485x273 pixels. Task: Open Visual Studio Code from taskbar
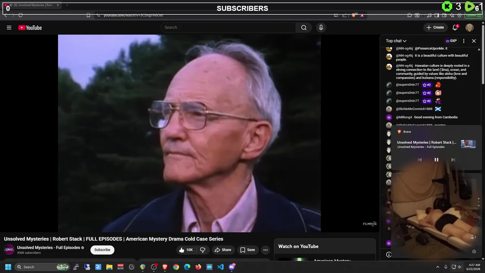pyautogui.click(x=221, y=267)
